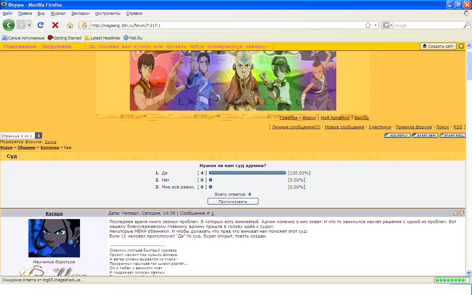Open Новые сообщения link

click(344, 127)
